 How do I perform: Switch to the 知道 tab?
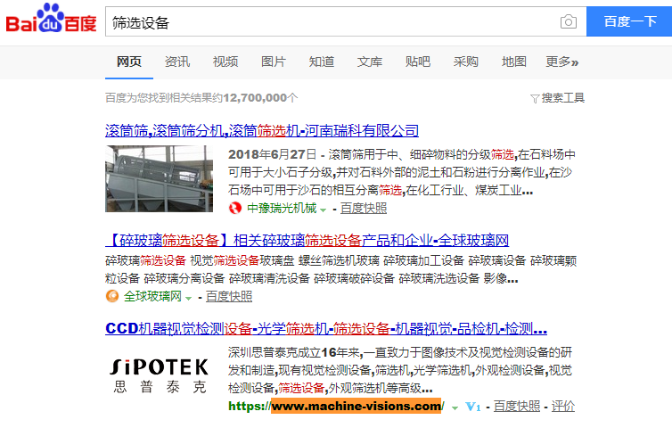[322, 62]
